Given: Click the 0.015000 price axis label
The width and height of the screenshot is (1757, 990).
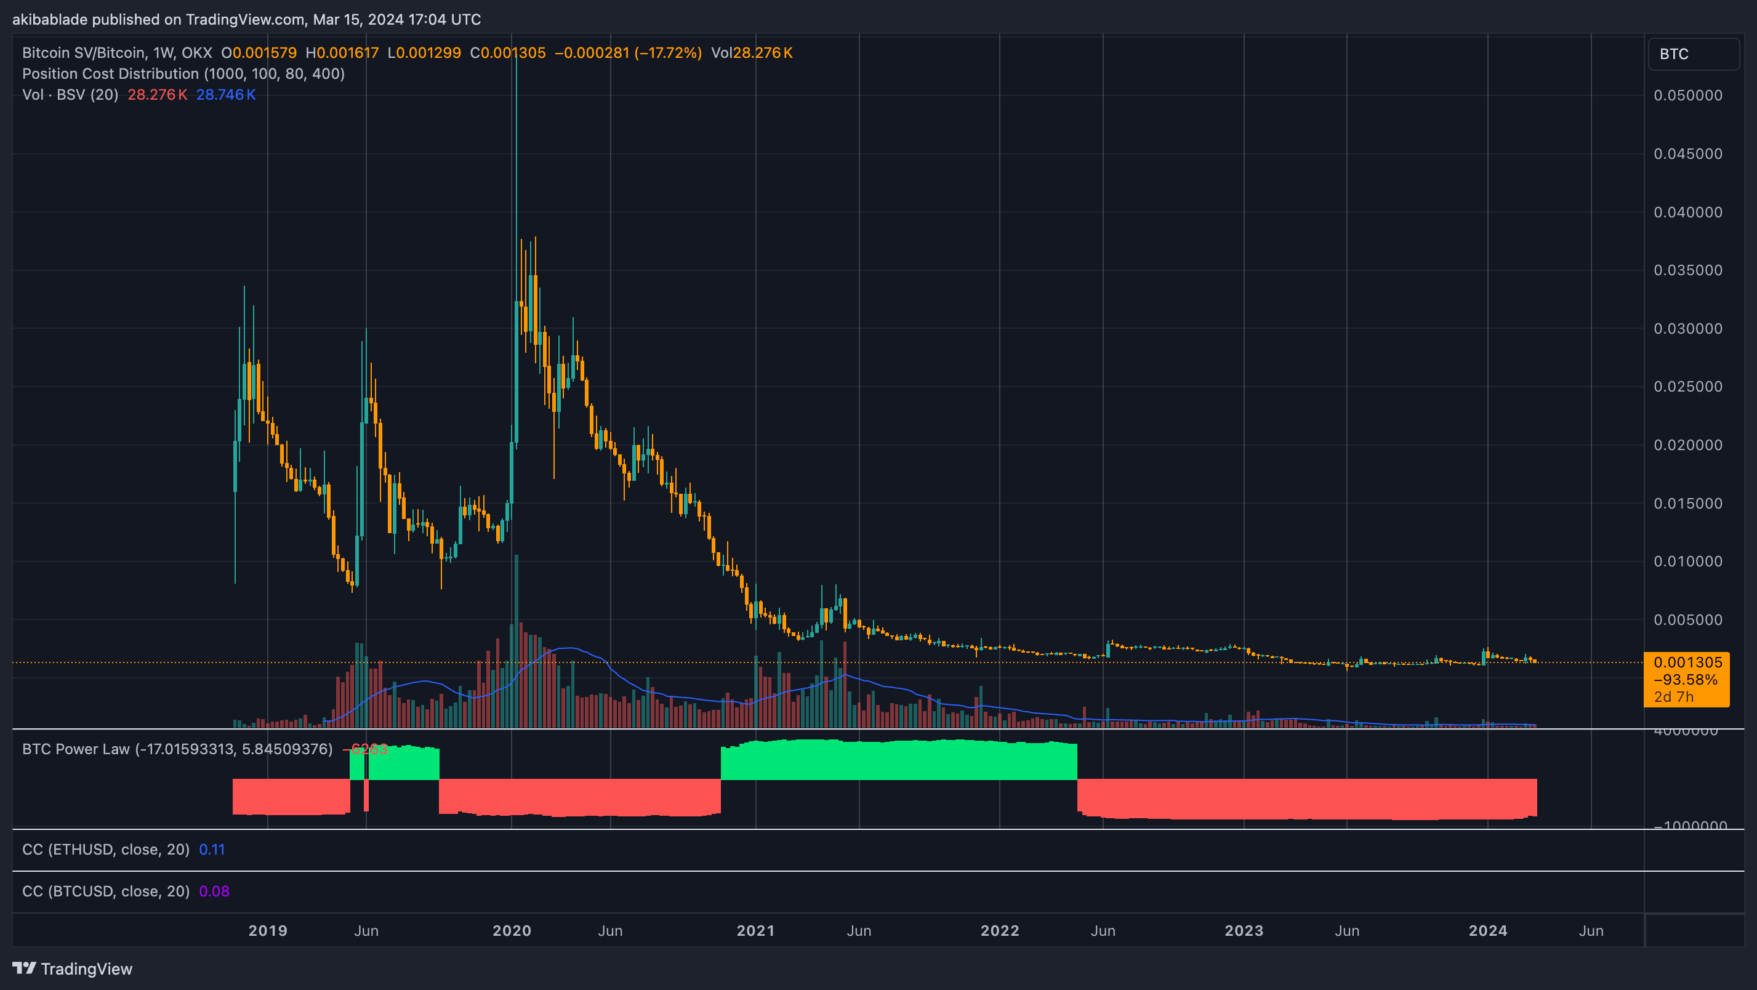Looking at the screenshot, I should click(x=1688, y=504).
